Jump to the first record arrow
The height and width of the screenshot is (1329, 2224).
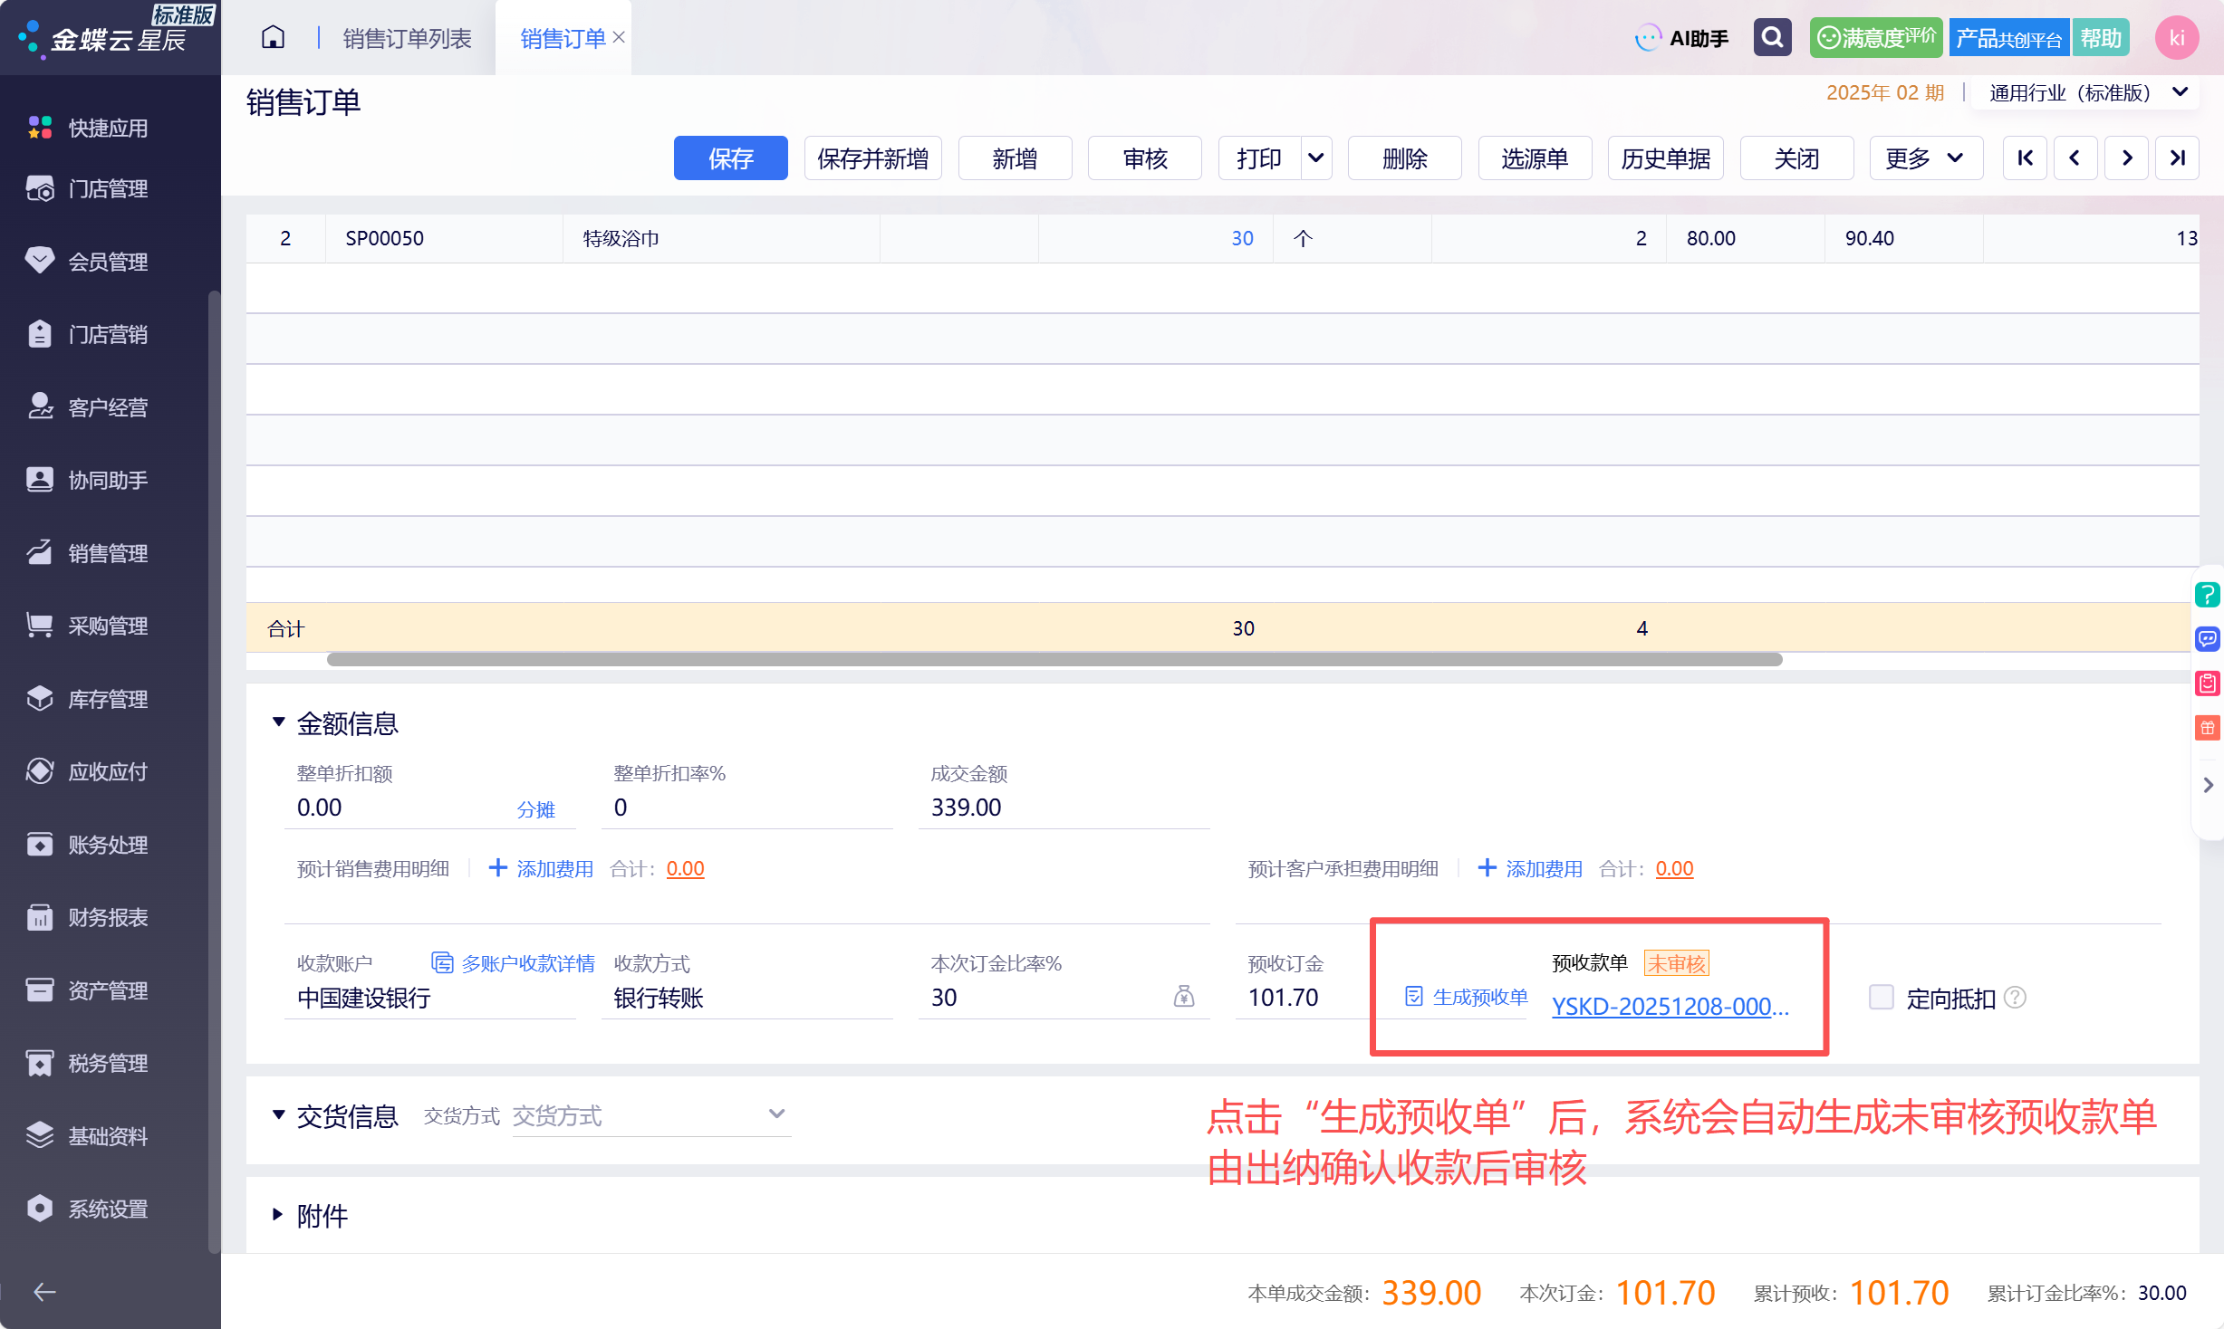click(x=2025, y=158)
